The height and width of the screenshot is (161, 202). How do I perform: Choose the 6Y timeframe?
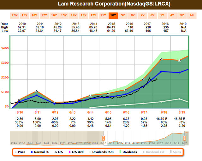point(152,15)
